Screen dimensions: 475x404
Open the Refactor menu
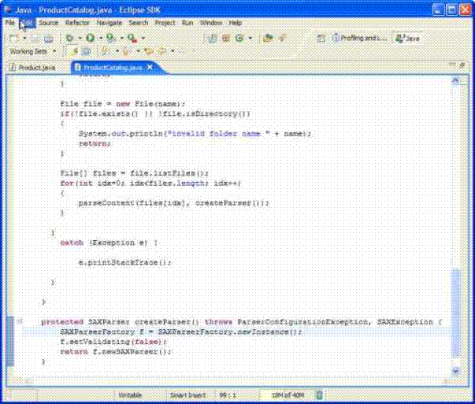point(77,23)
